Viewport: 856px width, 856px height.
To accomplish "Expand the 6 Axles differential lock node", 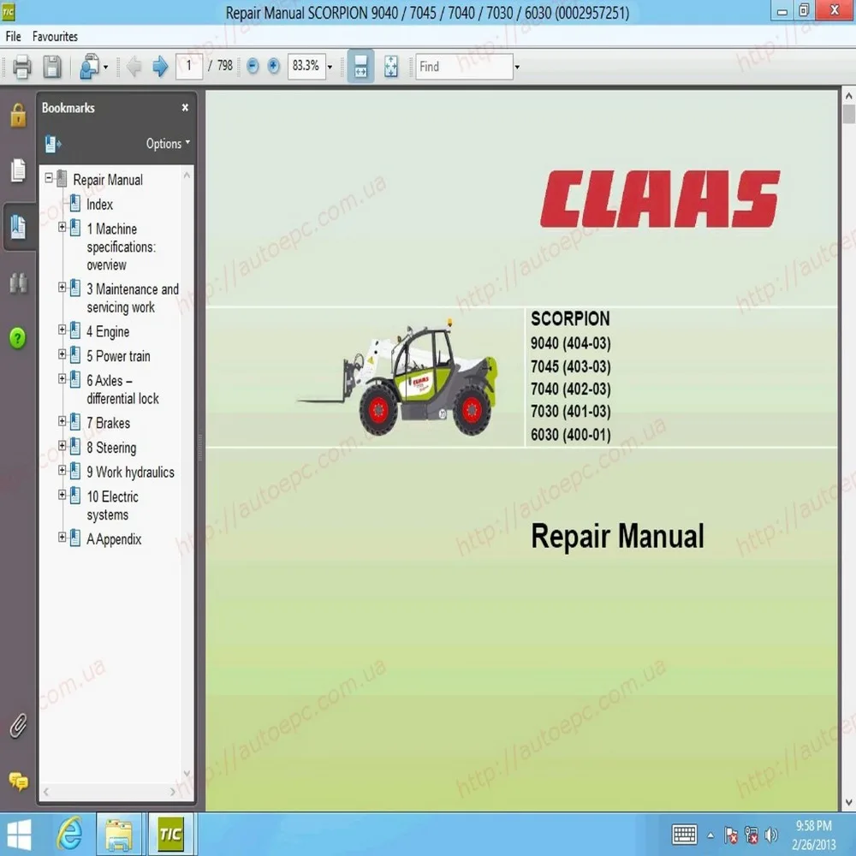I will 62,378.
